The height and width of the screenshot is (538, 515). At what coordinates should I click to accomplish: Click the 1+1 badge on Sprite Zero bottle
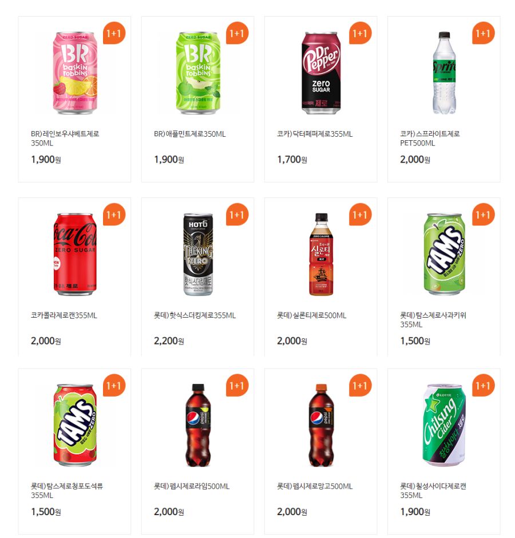click(x=484, y=33)
